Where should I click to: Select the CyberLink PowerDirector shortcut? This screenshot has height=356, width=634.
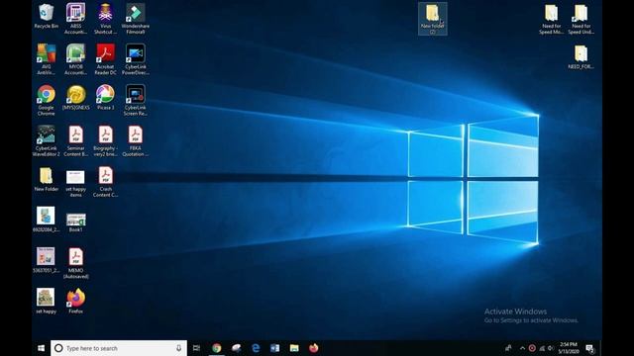(x=136, y=59)
